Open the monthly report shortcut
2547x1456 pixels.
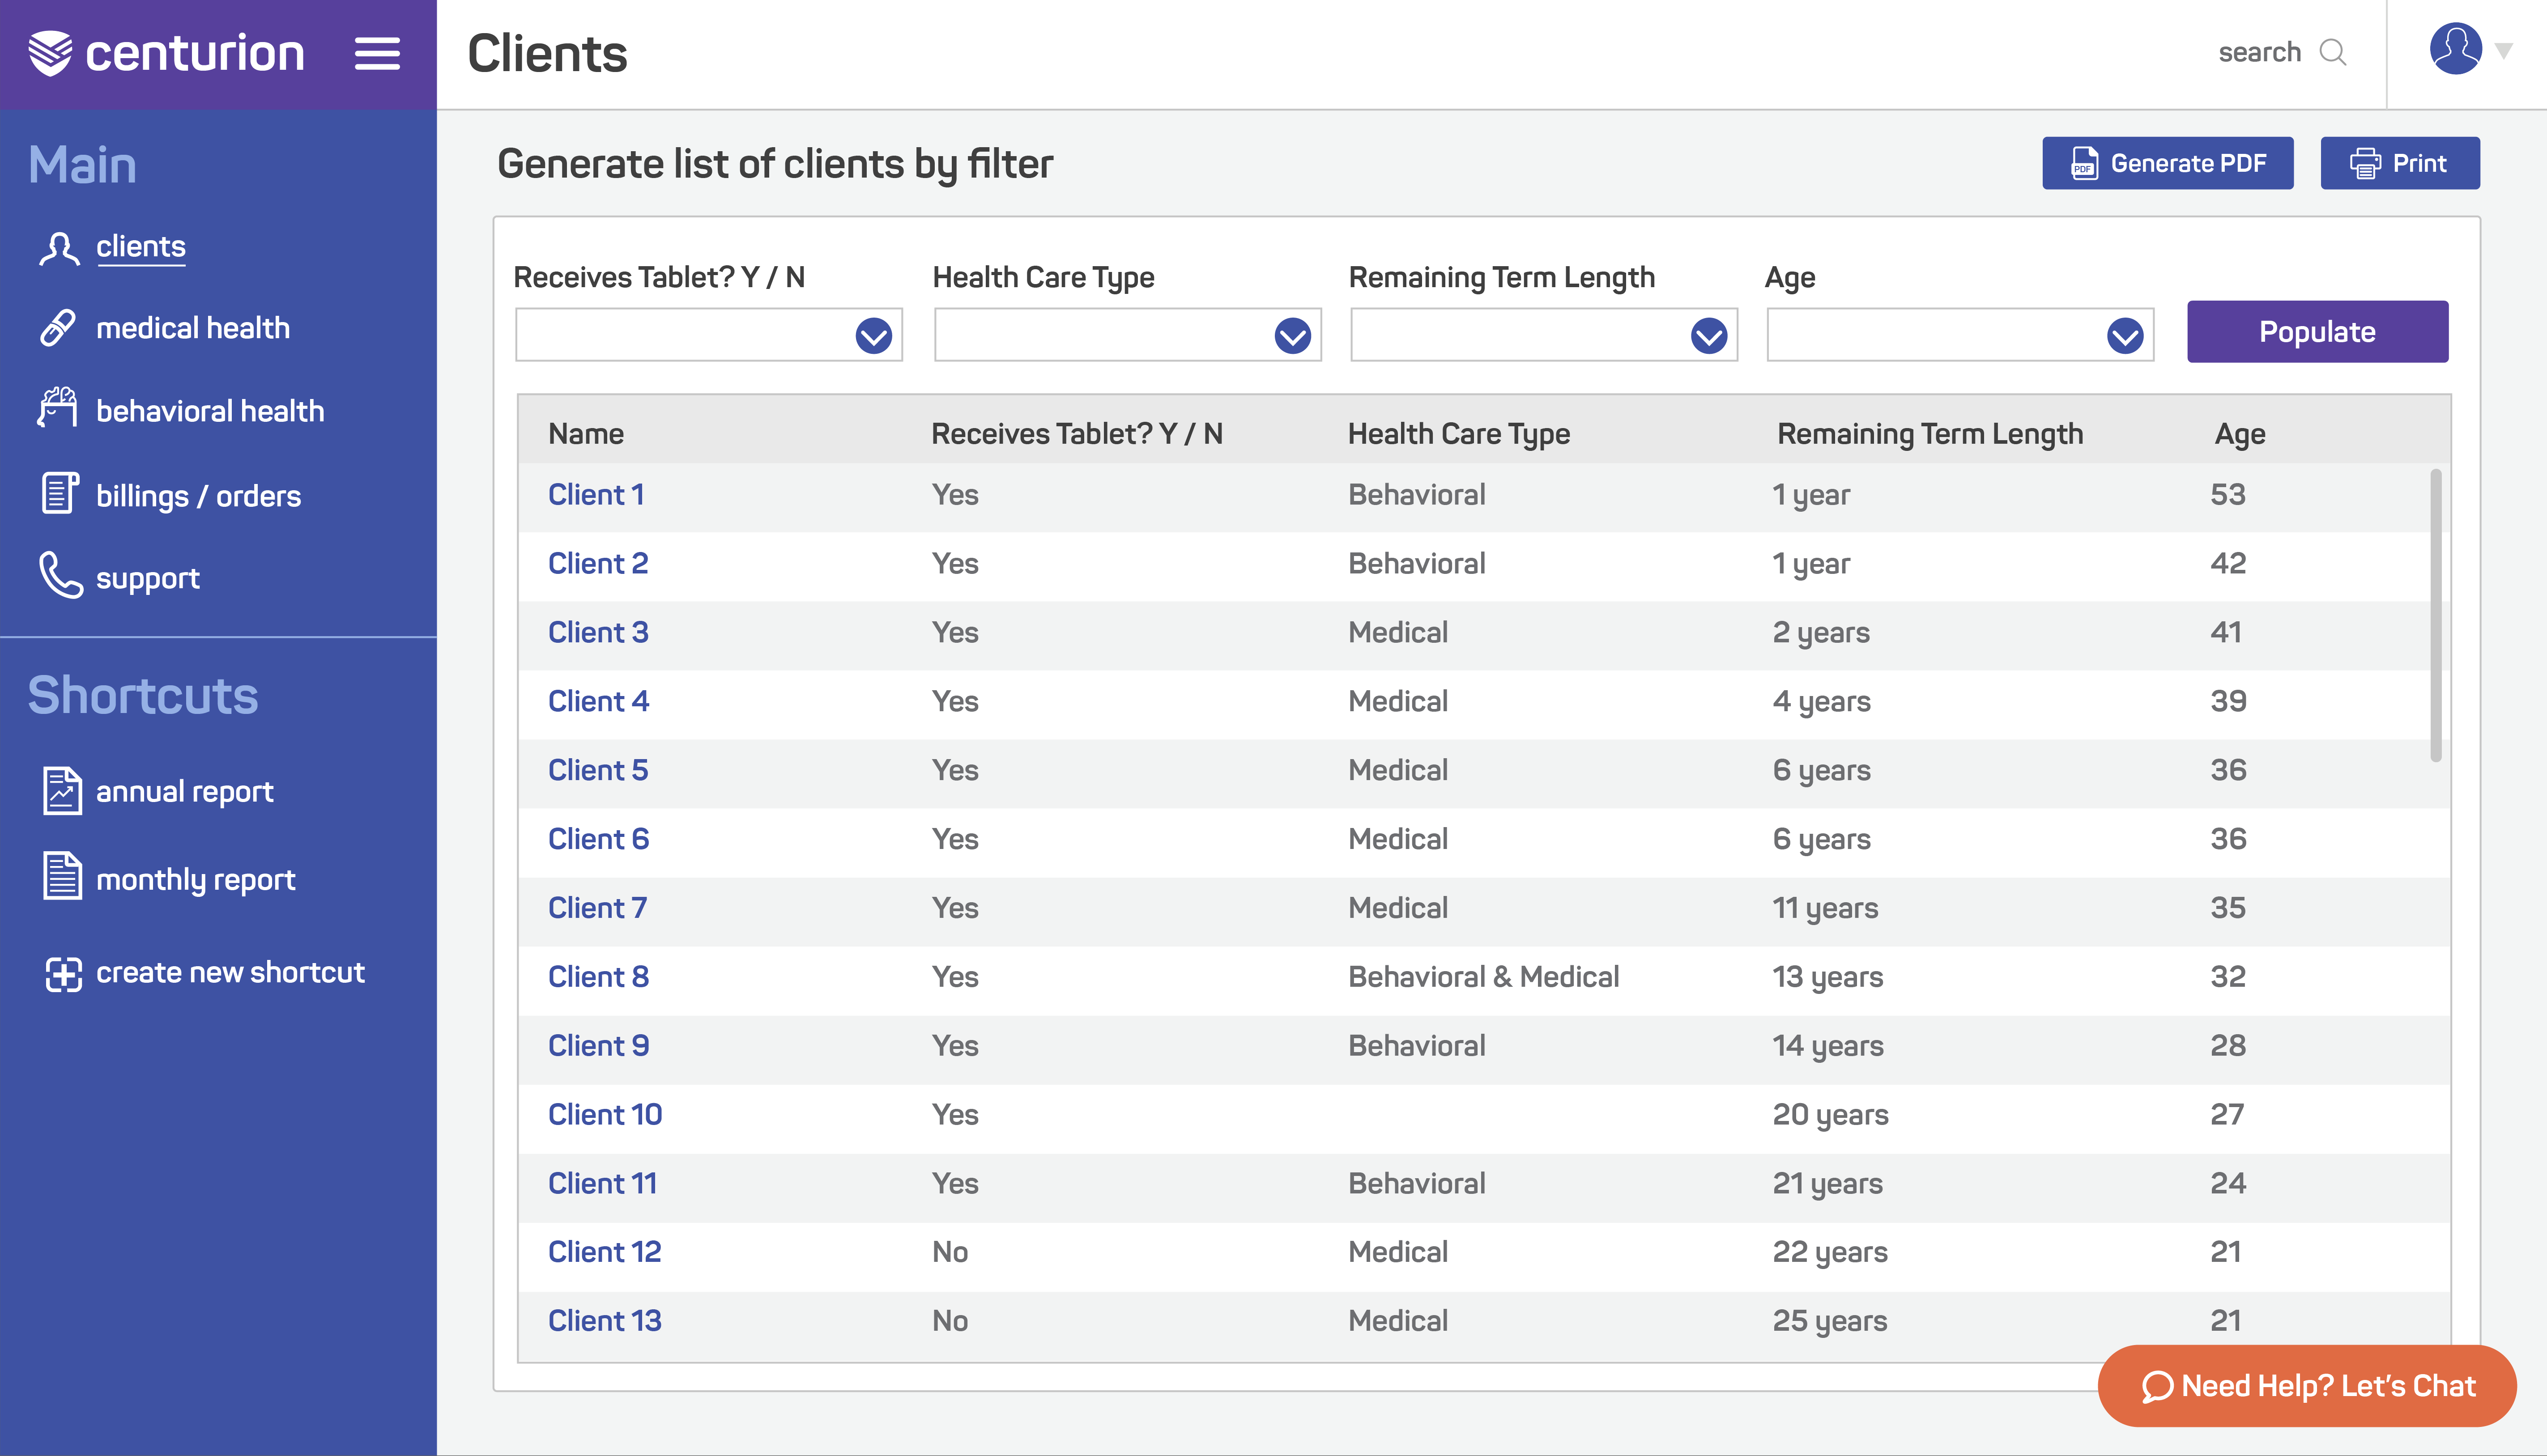195,880
